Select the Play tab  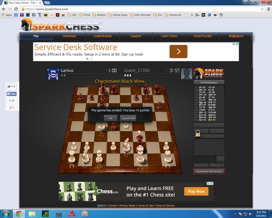[x=36, y=36]
